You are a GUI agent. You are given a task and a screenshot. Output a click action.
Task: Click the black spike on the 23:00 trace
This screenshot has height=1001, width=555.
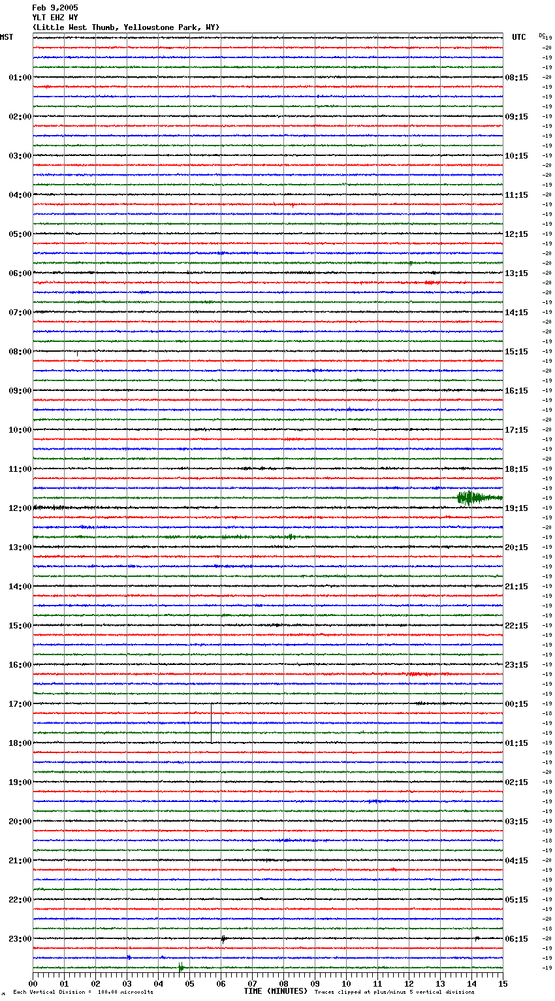(x=223, y=939)
